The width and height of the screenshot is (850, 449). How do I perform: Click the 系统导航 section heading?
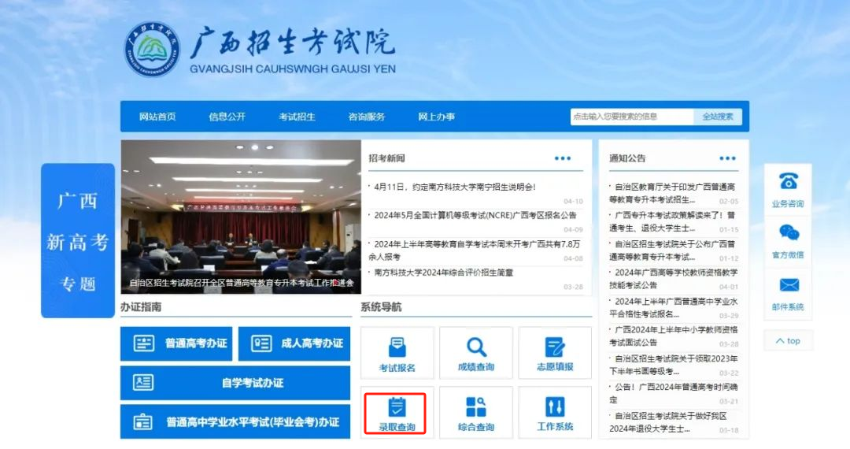click(381, 307)
